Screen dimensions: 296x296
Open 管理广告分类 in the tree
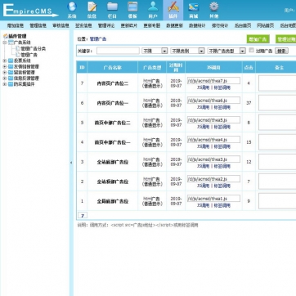pos(34,49)
